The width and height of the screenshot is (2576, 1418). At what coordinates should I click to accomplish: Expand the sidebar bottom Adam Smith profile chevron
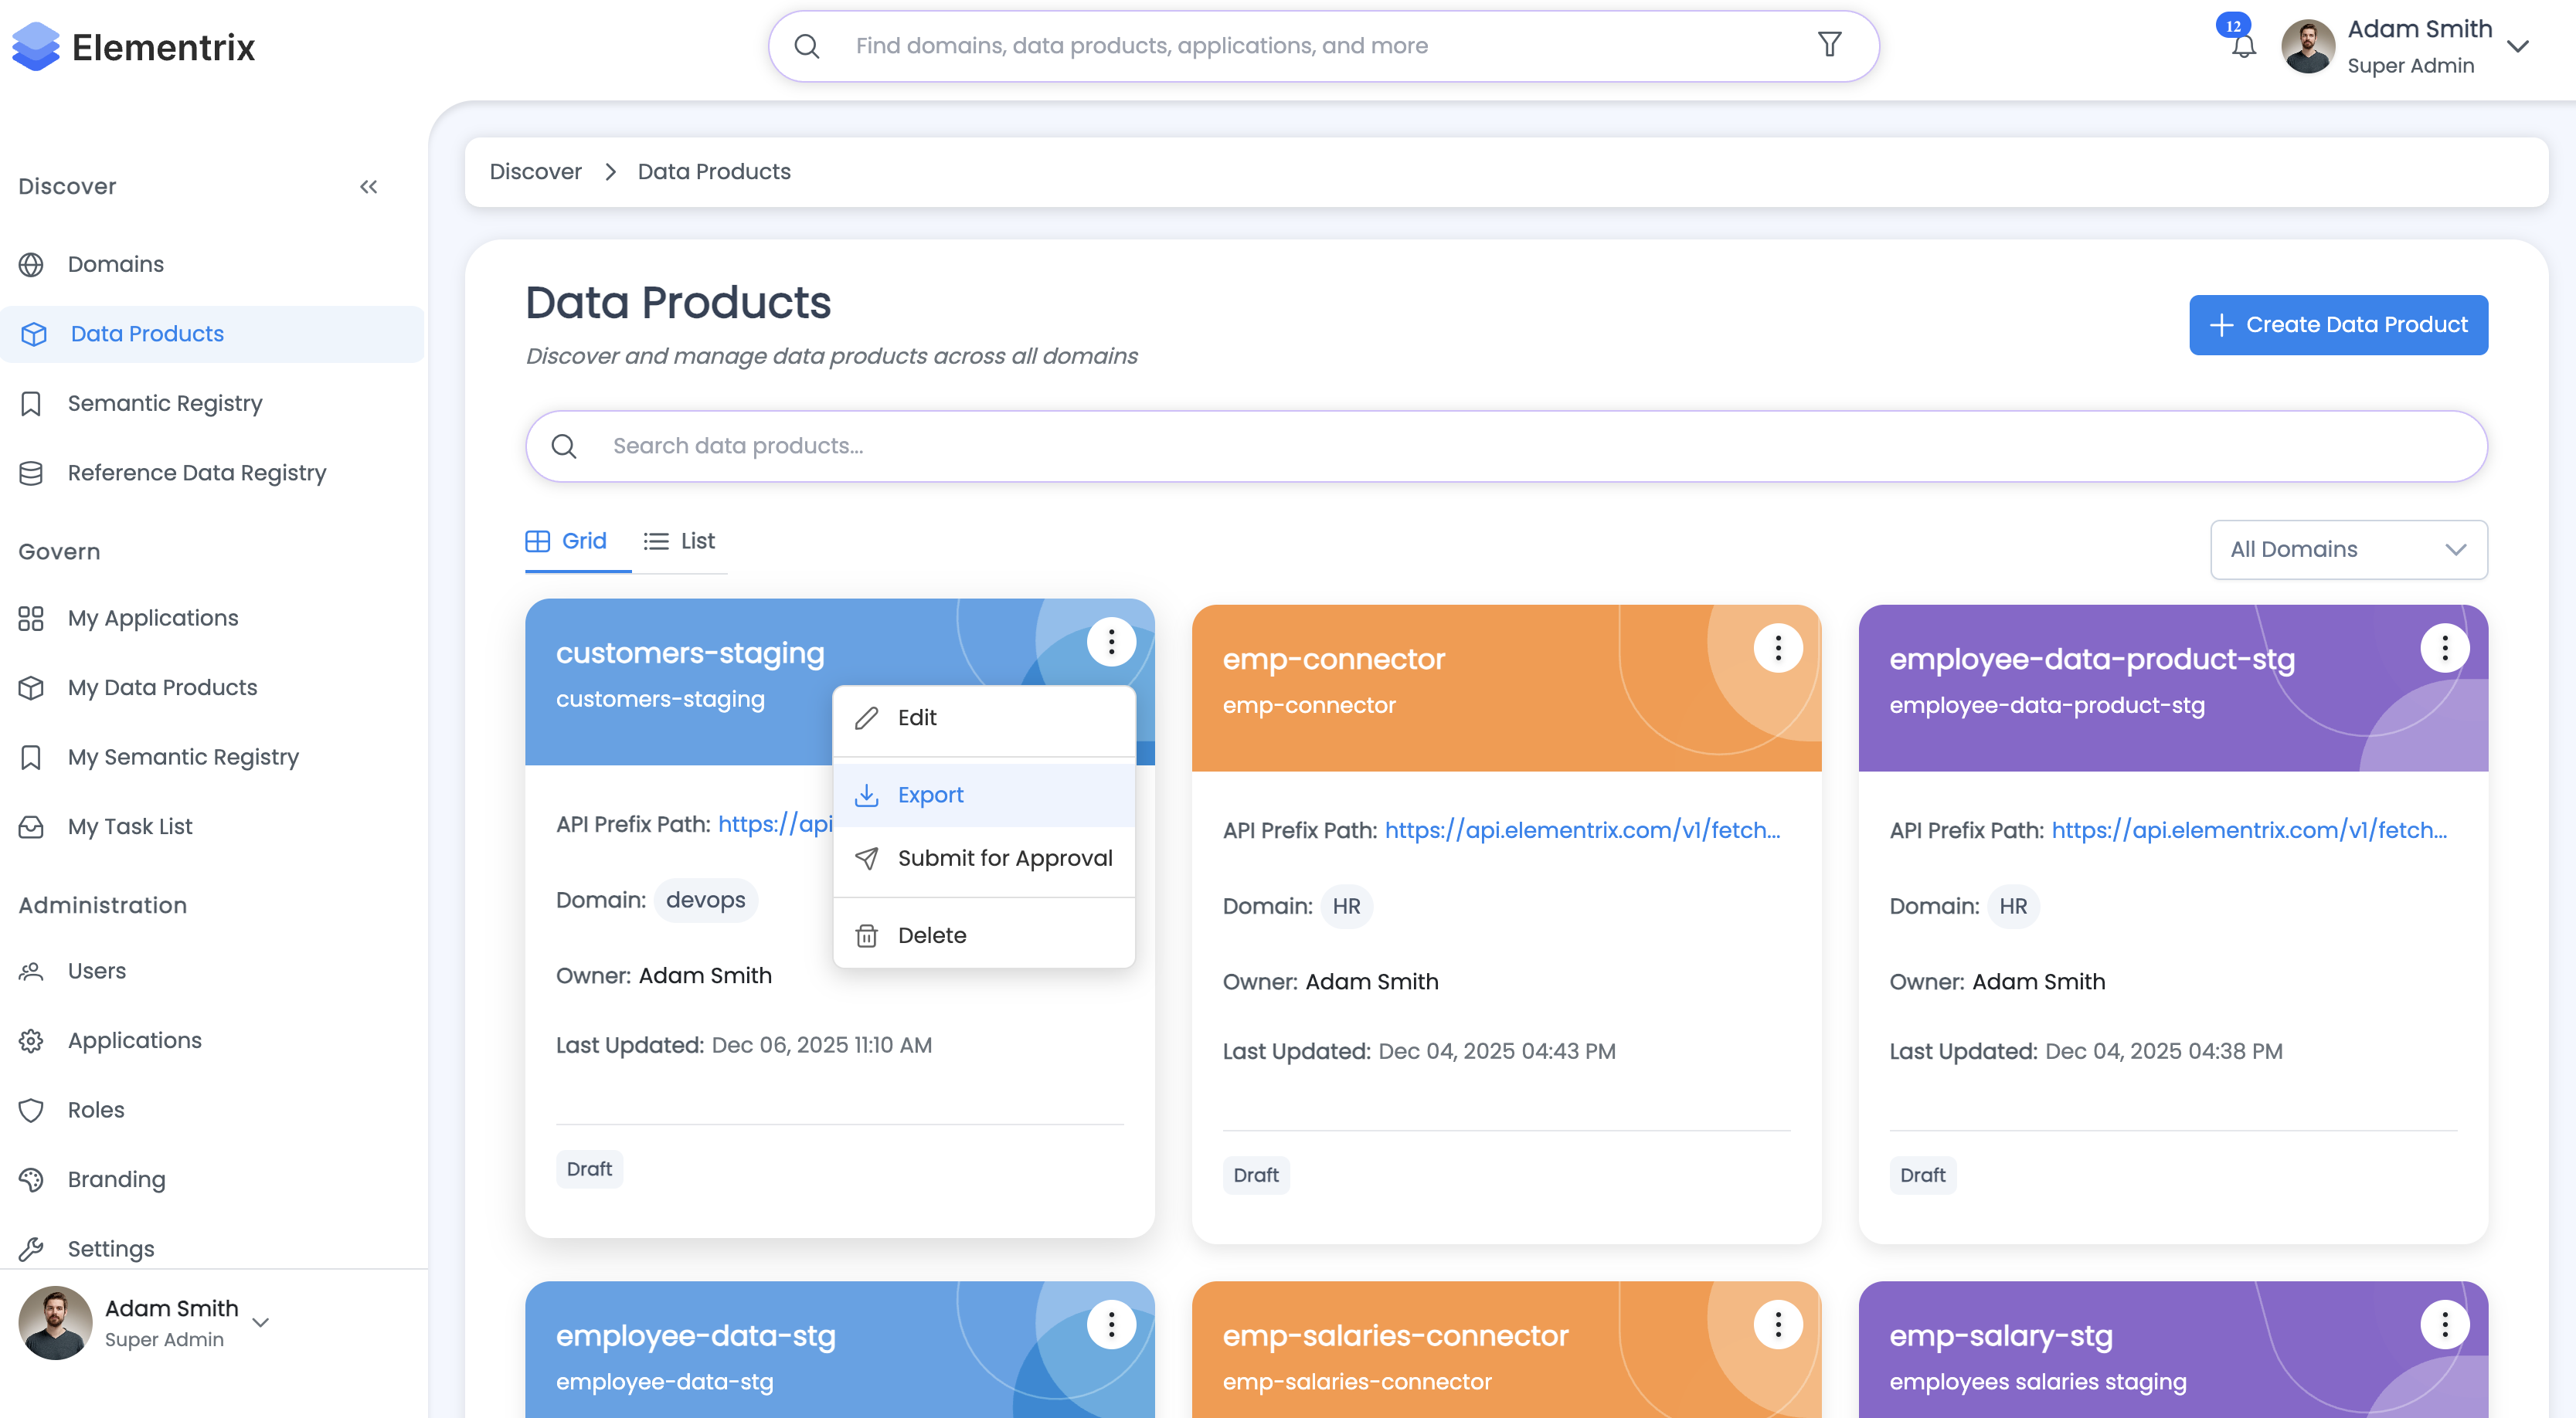click(261, 1323)
